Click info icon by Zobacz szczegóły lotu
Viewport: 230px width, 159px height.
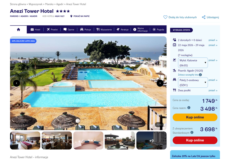(200, 75)
